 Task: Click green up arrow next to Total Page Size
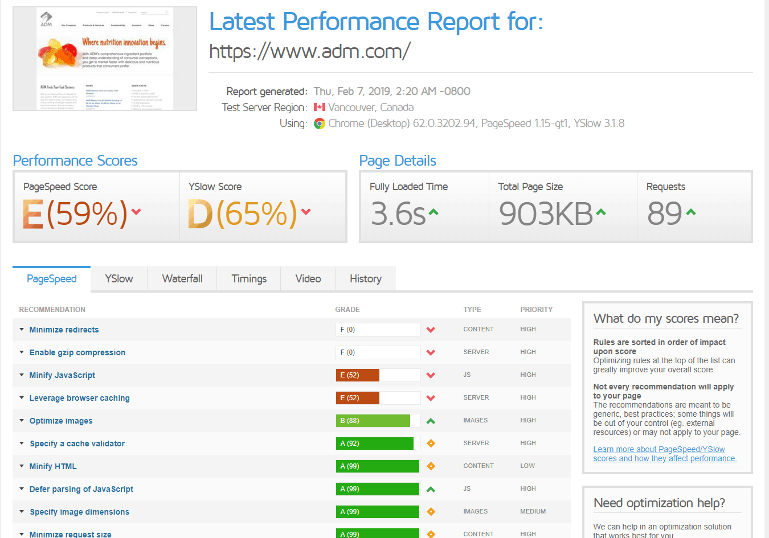(601, 212)
